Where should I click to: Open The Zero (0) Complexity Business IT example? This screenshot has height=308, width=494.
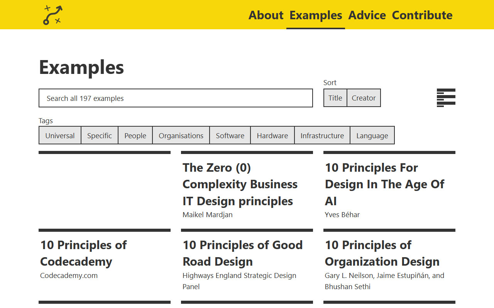tap(240, 184)
